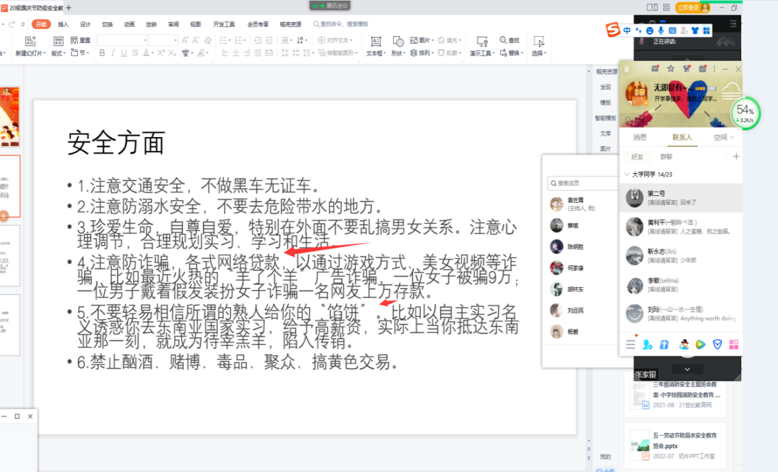Click the Bold formatting icon
The image size is (778, 472).
(x=102, y=53)
